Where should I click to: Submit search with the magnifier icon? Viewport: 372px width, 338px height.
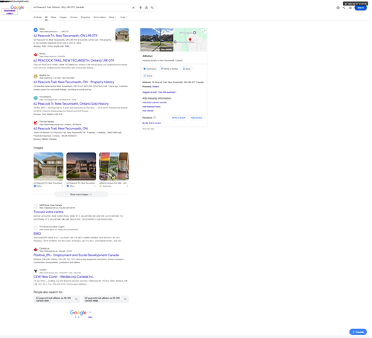click(x=152, y=7)
